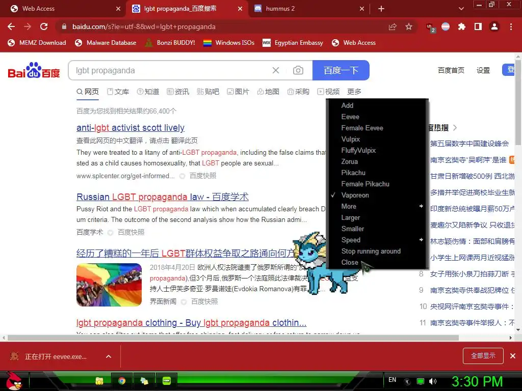Open Chrome from the taskbar
The height and width of the screenshot is (391, 522).
(x=122, y=381)
